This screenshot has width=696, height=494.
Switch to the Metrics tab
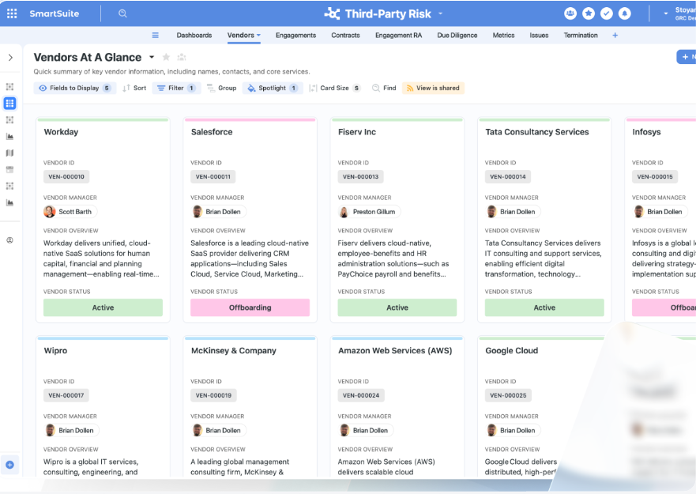click(503, 35)
